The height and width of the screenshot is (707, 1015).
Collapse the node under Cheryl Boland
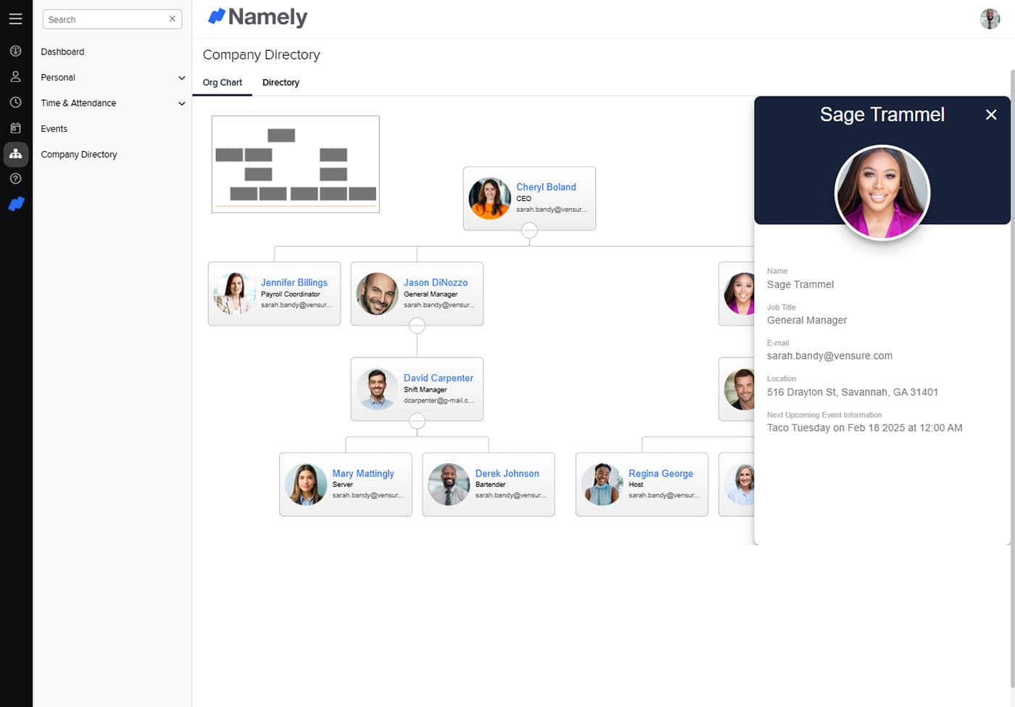click(x=529, y=231)
